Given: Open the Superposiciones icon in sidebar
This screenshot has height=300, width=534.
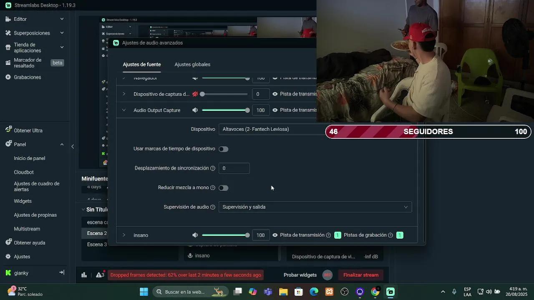Looking at the screenshot, I should click(8, 33).
